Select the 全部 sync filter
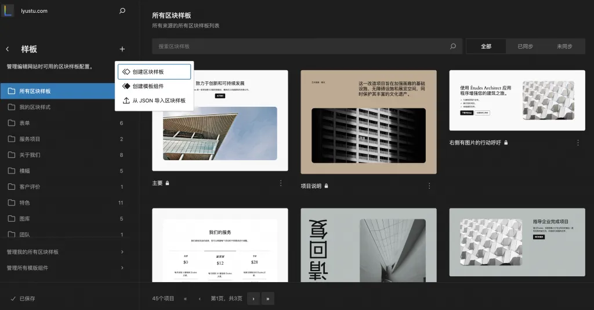The height and width of the screenshot is (310, 594). coord(486,46)
